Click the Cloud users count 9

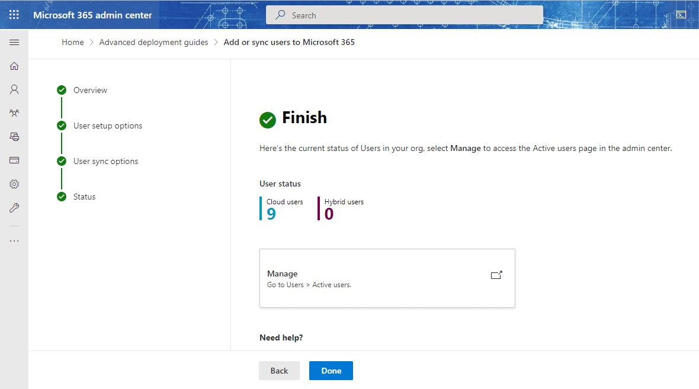(271, 214)
